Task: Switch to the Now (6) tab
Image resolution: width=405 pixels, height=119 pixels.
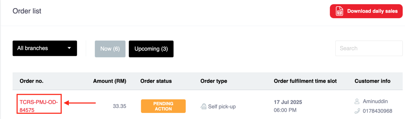Action: (110, 49)
